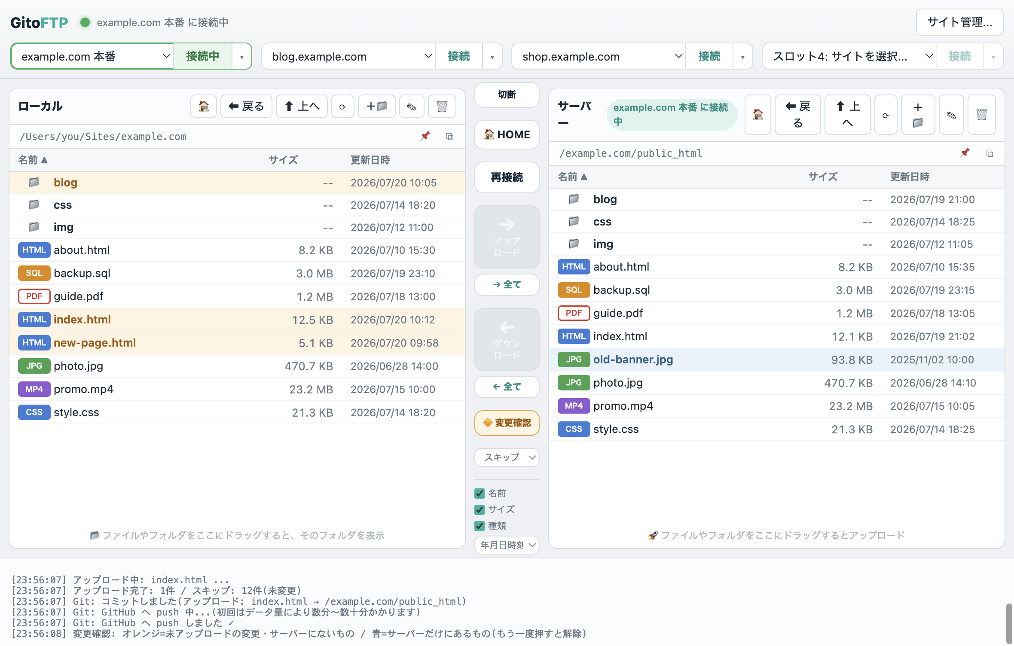The width and height of the screenshot is (1014, 646).
Task: Open the shop.example.com site dropdown
Action: point(599,56)
